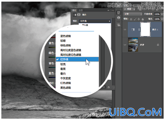Open the Clone Source stamp icon in side strip

[118, 25]
